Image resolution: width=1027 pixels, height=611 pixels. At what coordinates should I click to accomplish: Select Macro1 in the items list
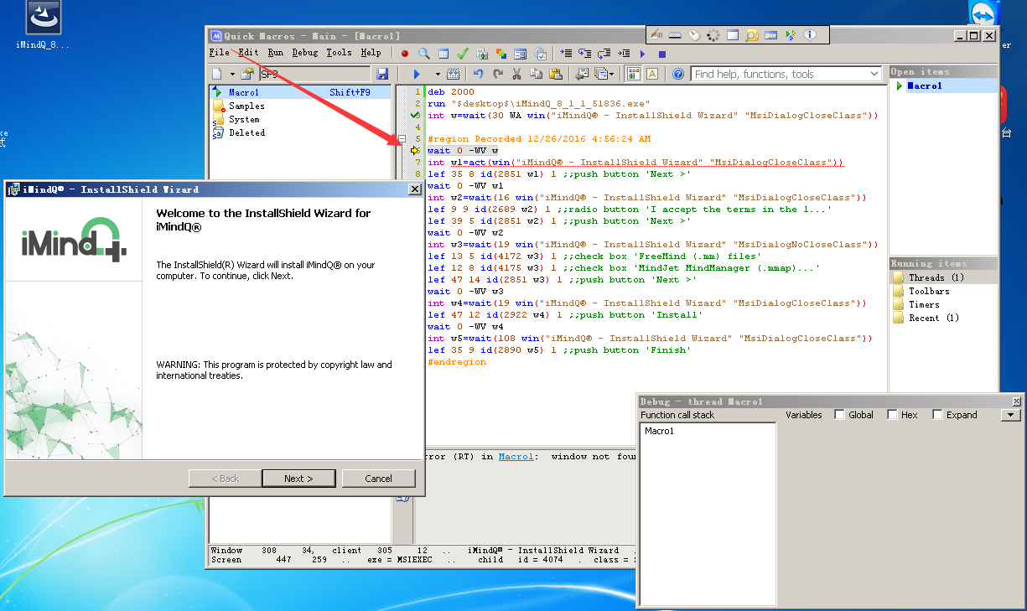tap(300, 92)
